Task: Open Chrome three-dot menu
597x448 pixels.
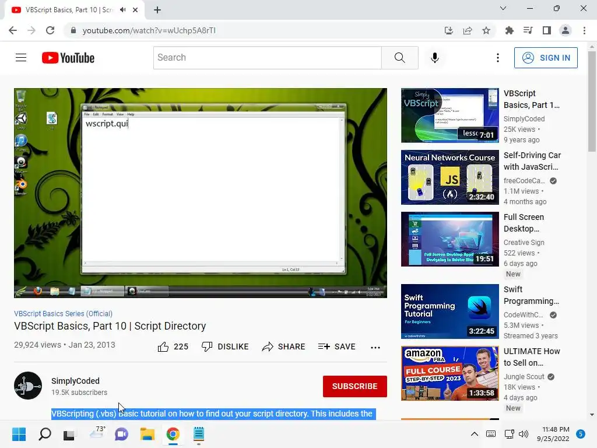Action: click(x=584, y=30)
